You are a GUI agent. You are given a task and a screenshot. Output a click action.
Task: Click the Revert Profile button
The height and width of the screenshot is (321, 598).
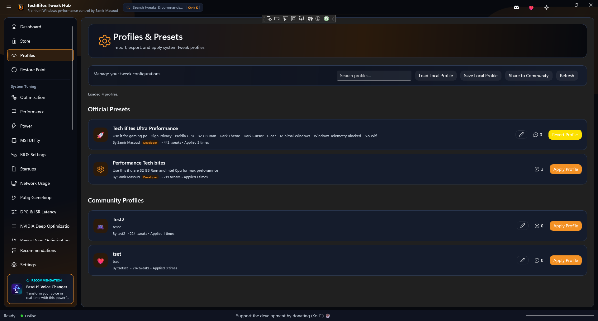click(565, 135)
